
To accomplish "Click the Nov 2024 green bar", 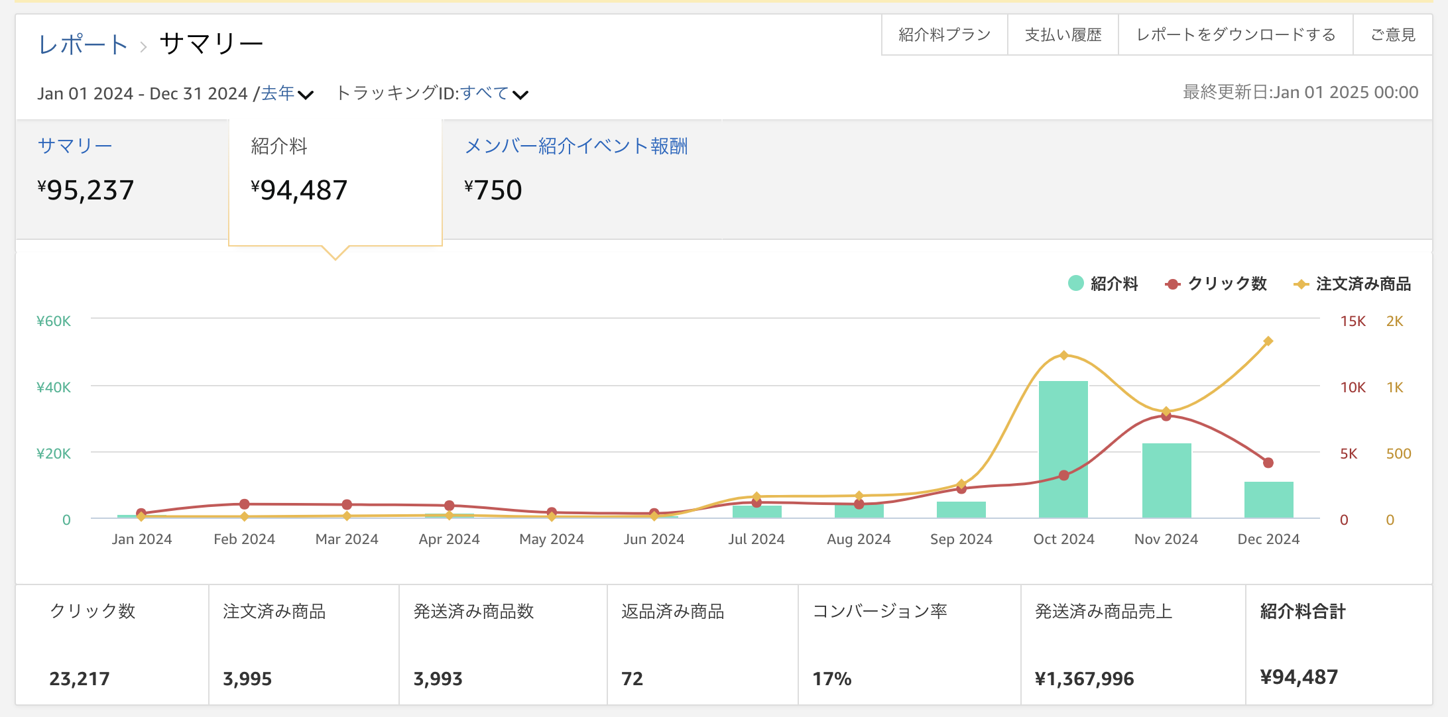I will pyautogui.click(x=1167, y=480).
